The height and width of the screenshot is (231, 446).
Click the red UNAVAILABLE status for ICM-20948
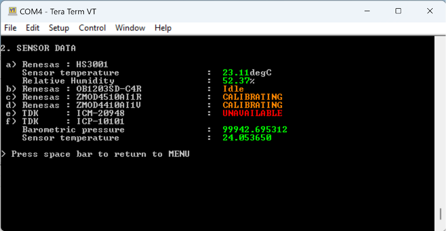tap(253, 113)
